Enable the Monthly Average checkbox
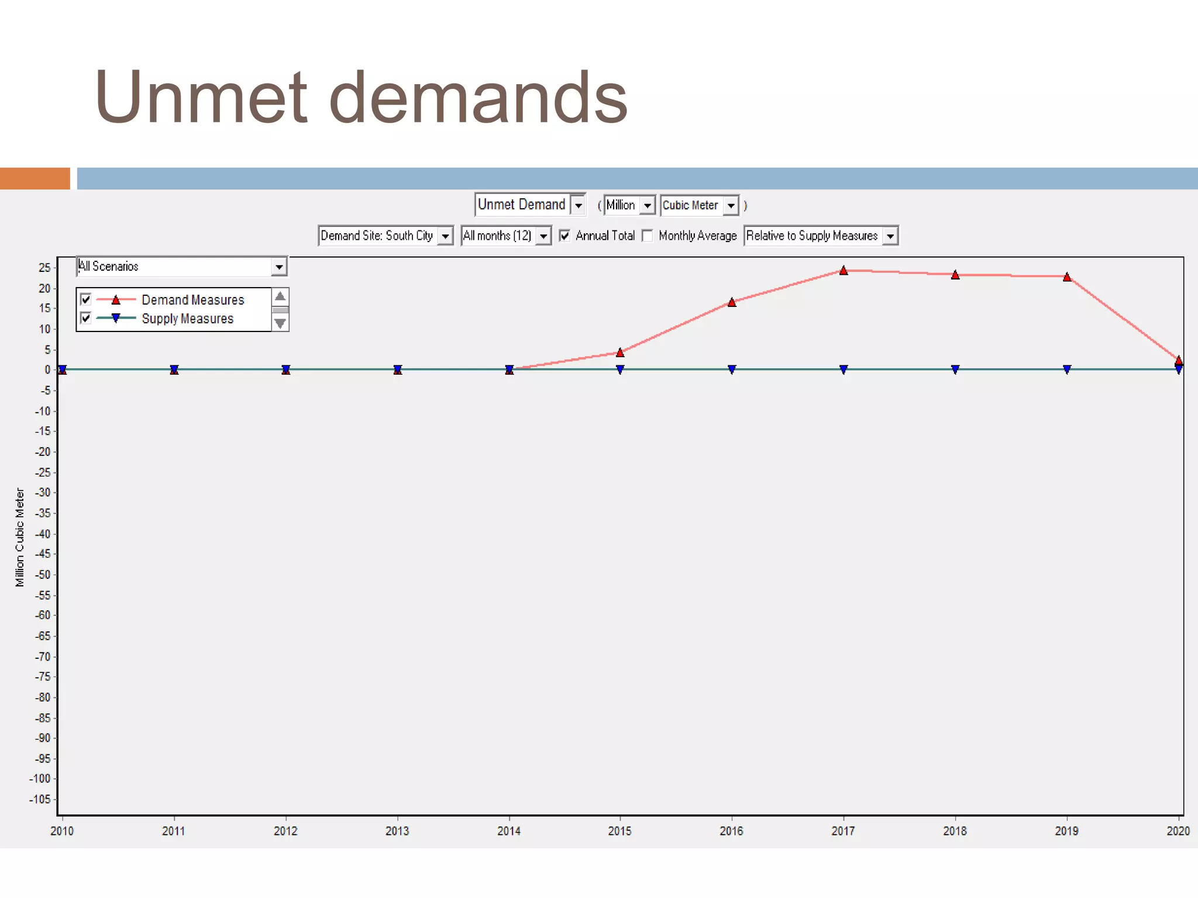Image resolution: width=1198 pixels, height=898 pixels. (648, 236)
